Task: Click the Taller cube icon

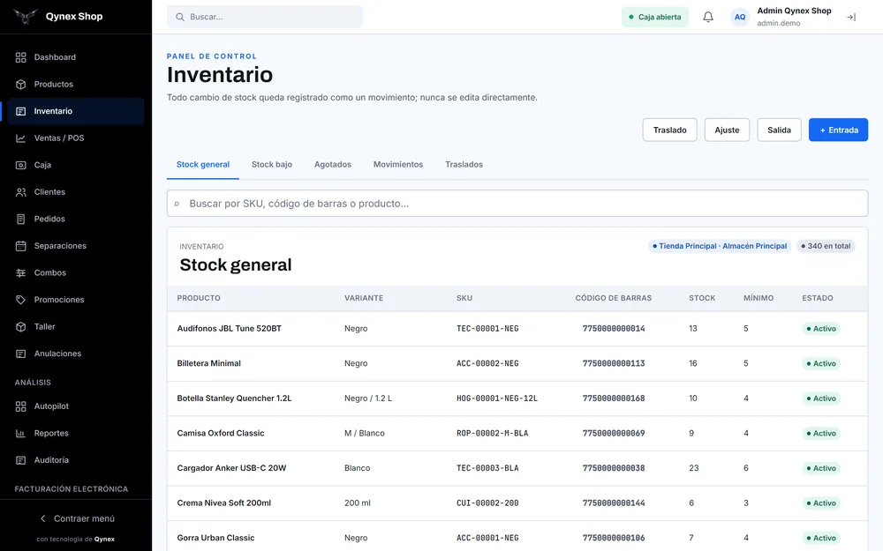Action: [x=21, y=327]
